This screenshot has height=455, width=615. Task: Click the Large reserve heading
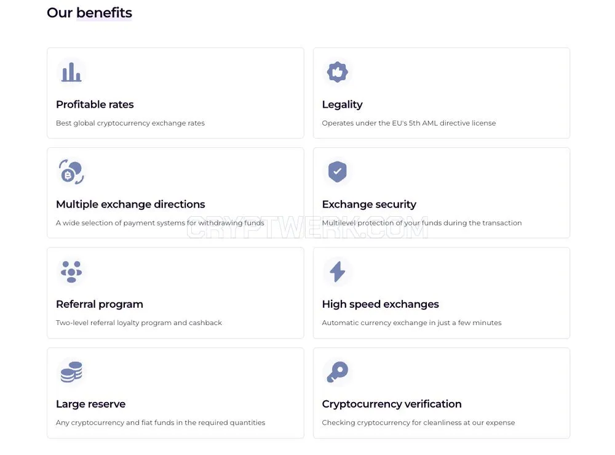(90, 404)
